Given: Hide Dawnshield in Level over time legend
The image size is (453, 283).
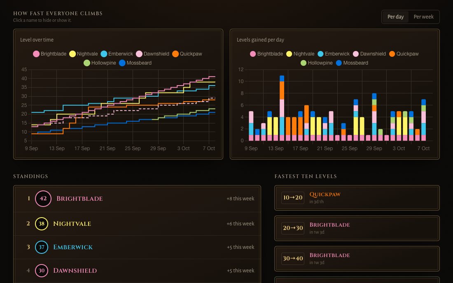Looking at the screenshot, I should point(152,54).
